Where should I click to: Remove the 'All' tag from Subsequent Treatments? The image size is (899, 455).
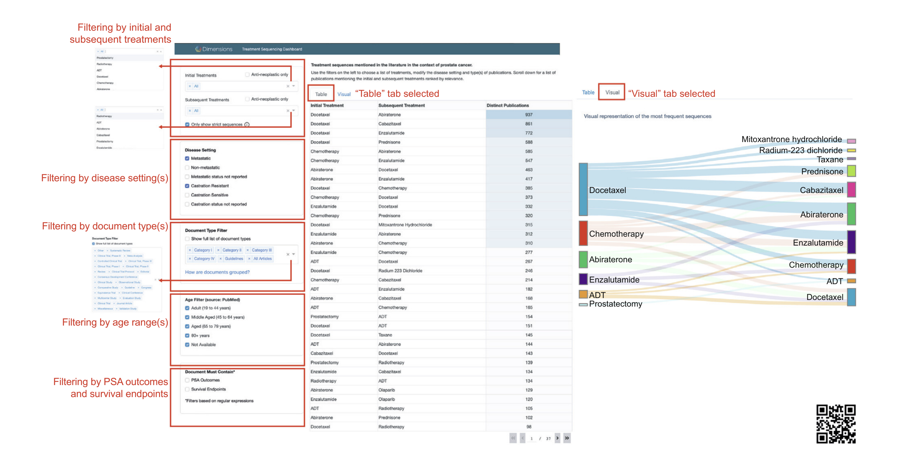(x=190, y=111)
